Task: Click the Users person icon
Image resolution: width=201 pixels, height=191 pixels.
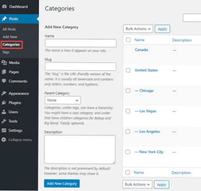Action: [4, 112]
